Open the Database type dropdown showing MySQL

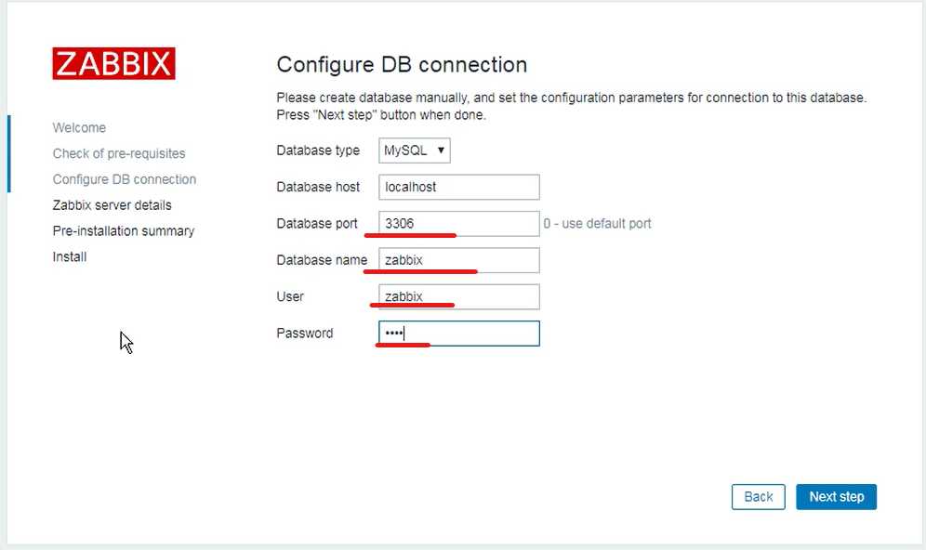415,151
